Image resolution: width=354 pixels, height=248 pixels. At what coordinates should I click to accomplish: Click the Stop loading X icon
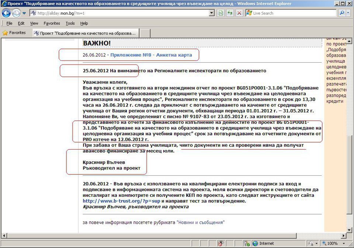(x=239, y=13)
